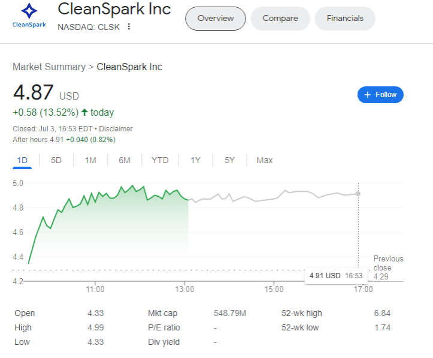Select the 5D chart range
Viewport: 433px width, 358px height.
pos(56,160)
